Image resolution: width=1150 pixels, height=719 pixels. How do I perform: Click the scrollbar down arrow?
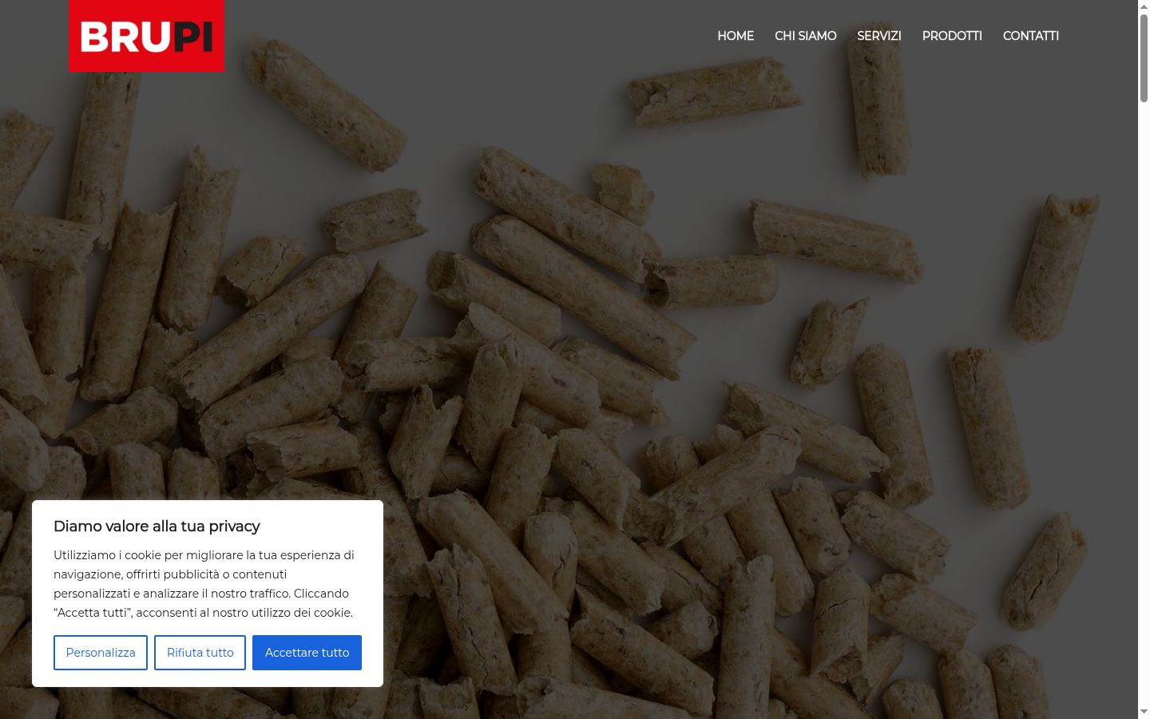point(1144,712)
